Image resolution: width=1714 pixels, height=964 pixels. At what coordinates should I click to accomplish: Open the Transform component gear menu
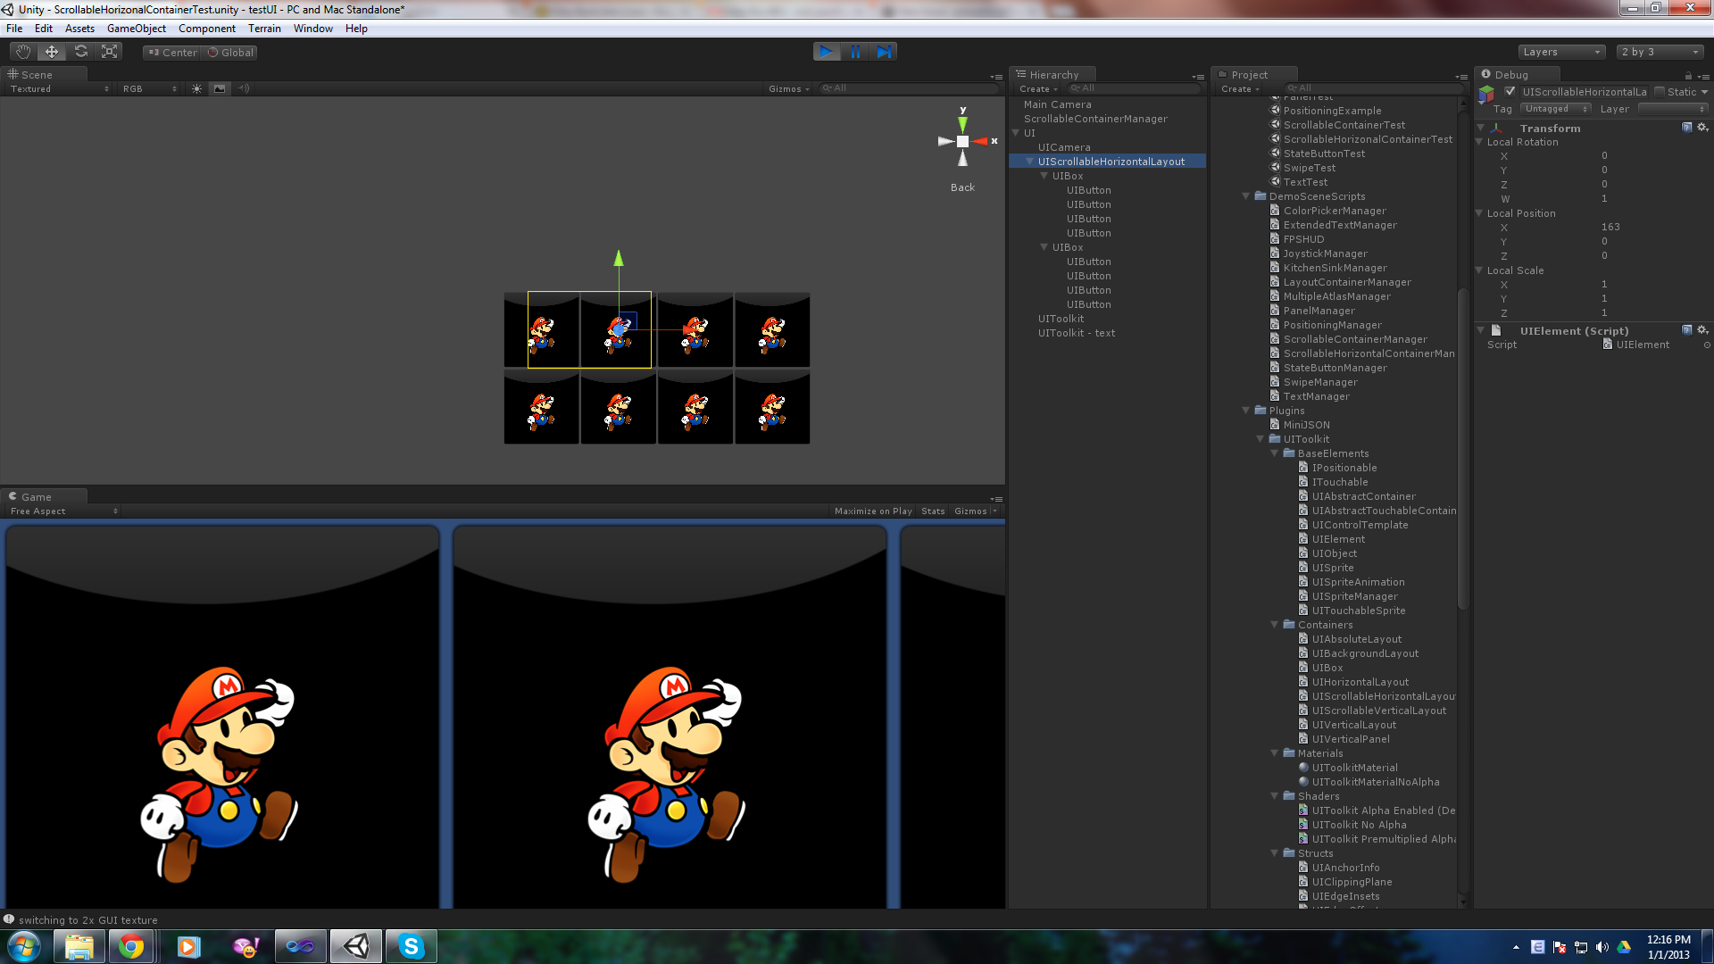pos(1702,128)
